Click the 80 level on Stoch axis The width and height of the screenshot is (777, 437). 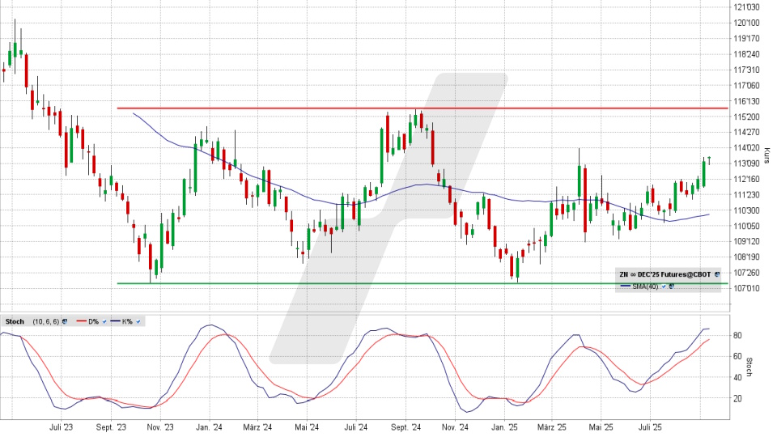pos(737,335)
